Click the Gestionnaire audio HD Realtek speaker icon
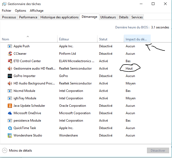 pyautogui.click(x=10, y=69)
